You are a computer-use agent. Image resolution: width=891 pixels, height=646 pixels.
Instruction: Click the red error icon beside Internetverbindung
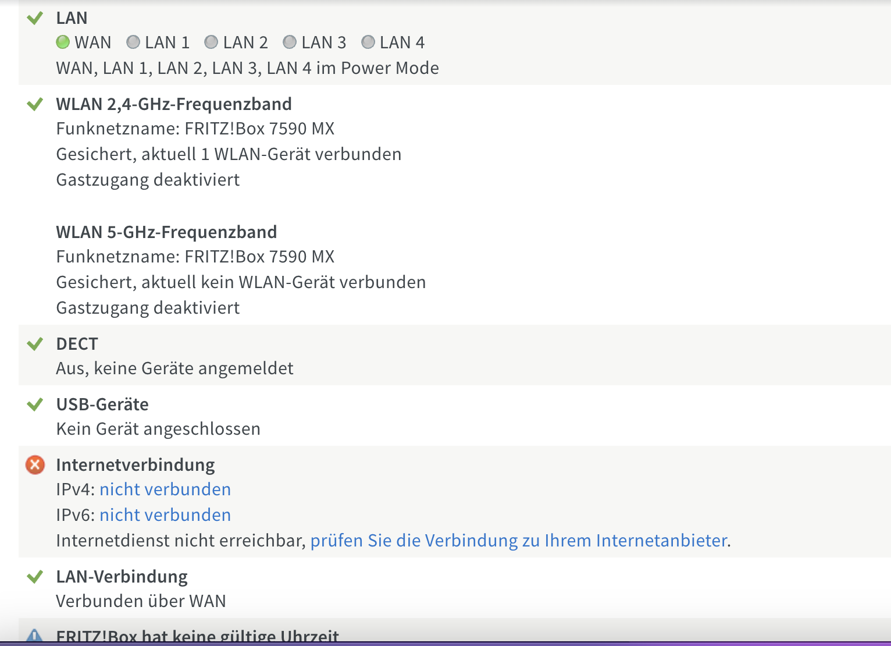(x=35, y=464)
